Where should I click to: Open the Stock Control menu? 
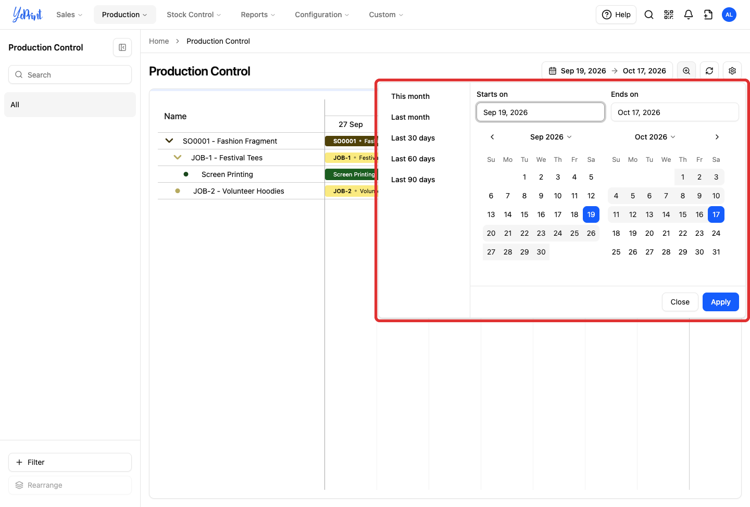tap(194, 15)
